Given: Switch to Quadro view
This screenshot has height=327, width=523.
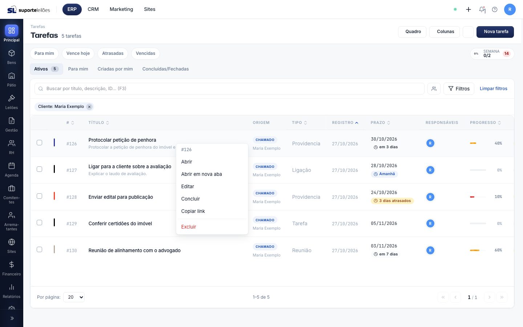Looking at the screenshot, I should [x=413, y=32].
